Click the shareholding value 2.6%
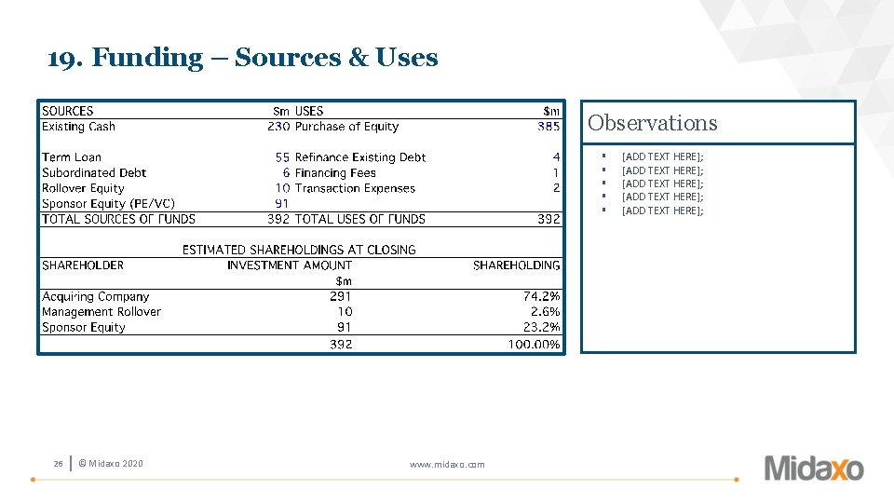The height and width of the screenshot is (503, 894). (x=546, y=312)
